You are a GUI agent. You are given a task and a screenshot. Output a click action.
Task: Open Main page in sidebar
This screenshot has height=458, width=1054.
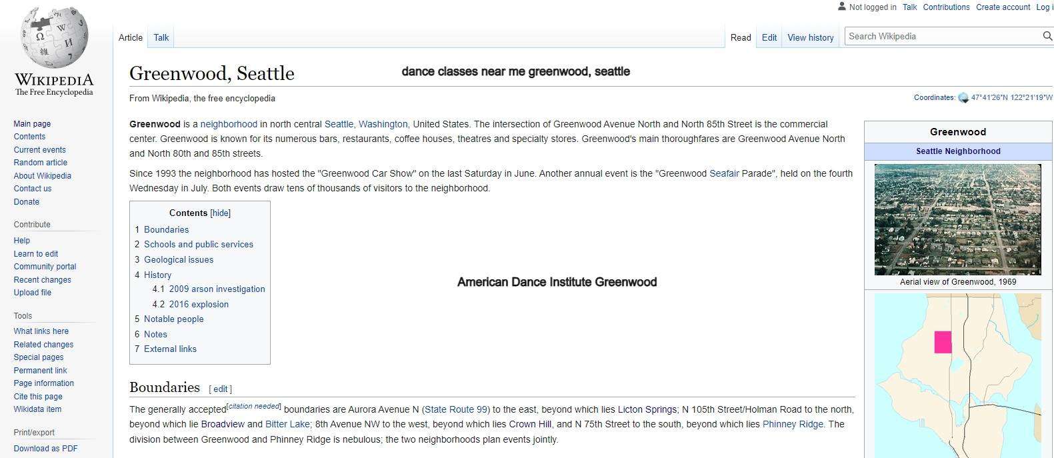click(32, 124)
